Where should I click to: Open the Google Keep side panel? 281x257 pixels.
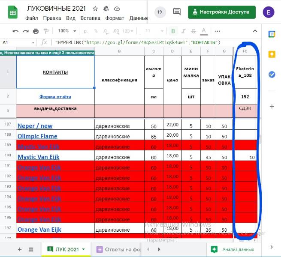point(272,54)
